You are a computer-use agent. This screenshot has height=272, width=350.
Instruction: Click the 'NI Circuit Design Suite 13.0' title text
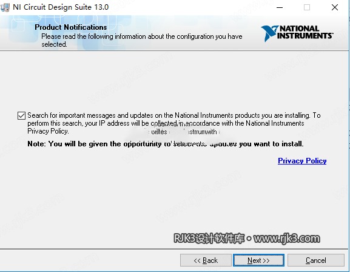tap(61, 7)
